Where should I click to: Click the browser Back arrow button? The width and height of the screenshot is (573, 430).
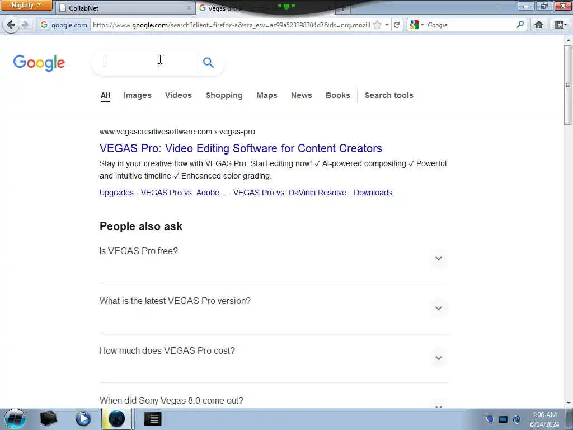click(x=11, y=25)
